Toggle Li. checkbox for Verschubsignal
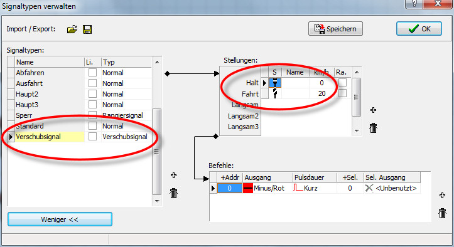454x247 pixels. (92, 137)
